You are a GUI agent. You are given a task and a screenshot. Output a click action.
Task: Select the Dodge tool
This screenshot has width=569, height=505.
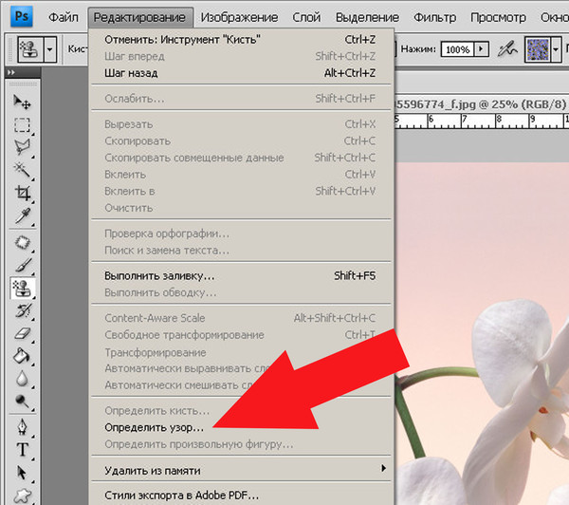click(x=22, y=402)
